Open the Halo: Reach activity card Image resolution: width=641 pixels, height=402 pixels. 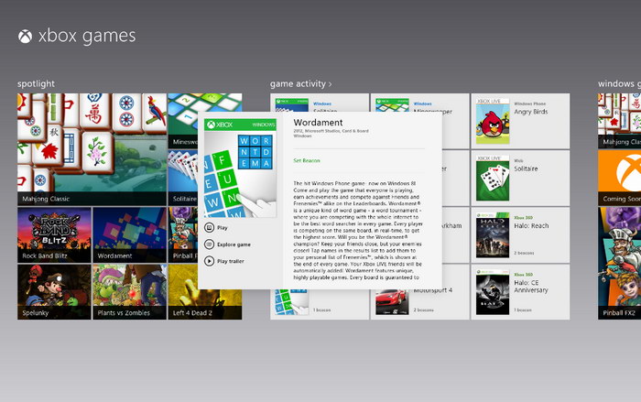pos(520,235)
